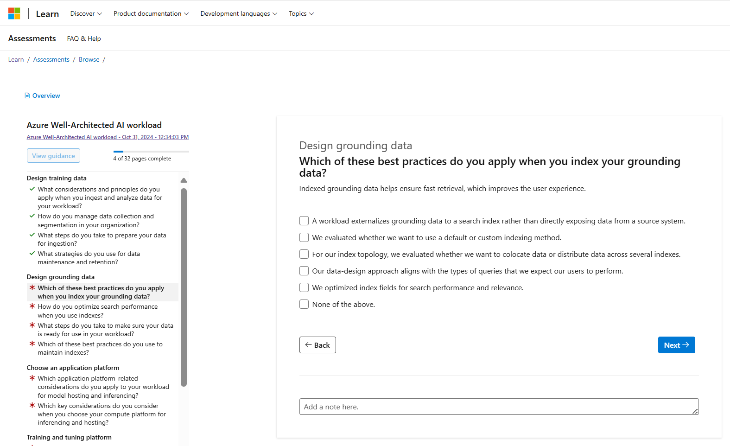Open Product documentation dropdown
Image resolution: width=730 pixels, height=446 pixels.
[x=151, y=14]
